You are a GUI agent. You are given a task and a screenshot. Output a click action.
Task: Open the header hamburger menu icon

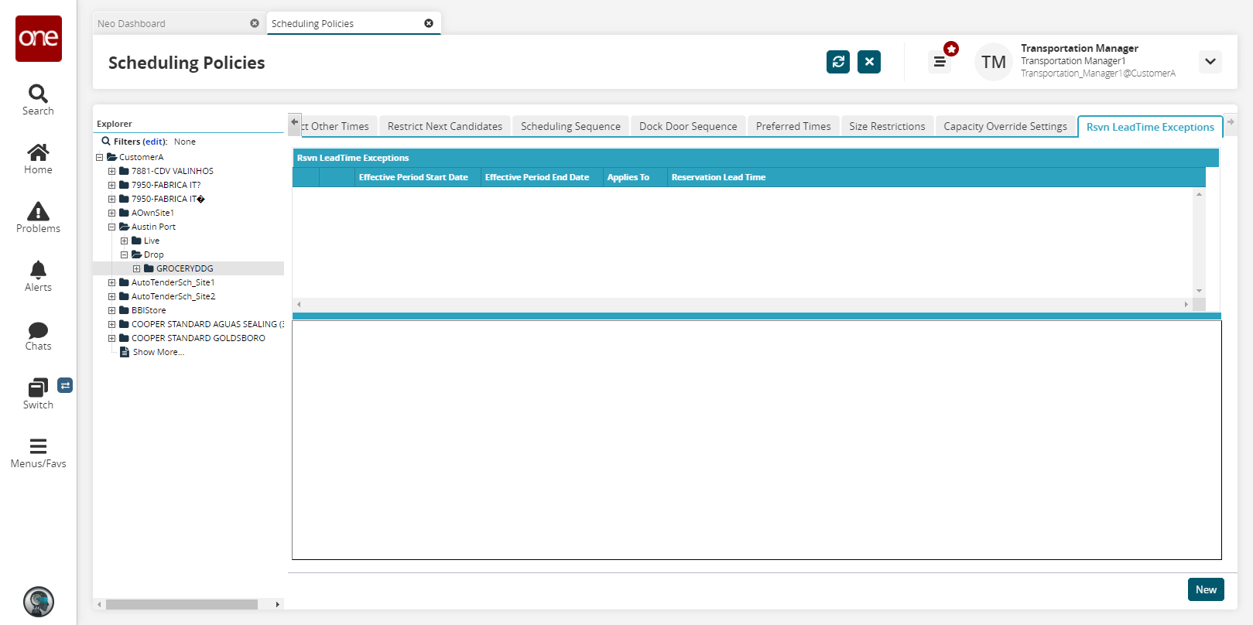940,62
